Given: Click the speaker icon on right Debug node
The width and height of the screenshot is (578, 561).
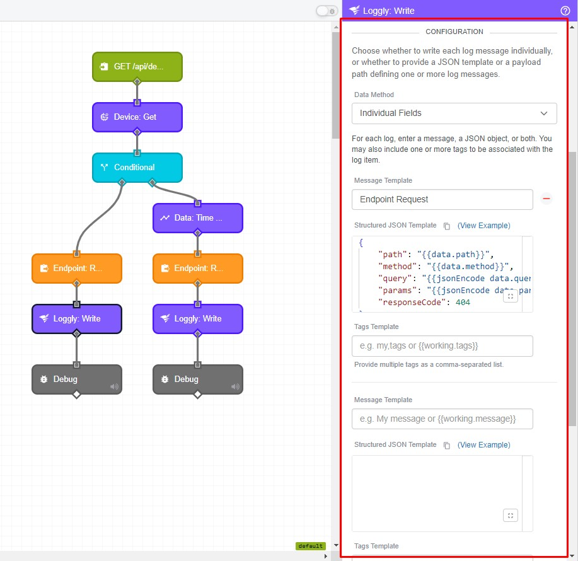Looking at the screenshot, I should click(x=235, y=386).
